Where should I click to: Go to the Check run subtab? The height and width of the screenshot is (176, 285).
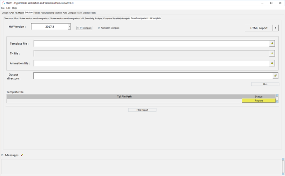pyautogui.click(x=8, y=18)
